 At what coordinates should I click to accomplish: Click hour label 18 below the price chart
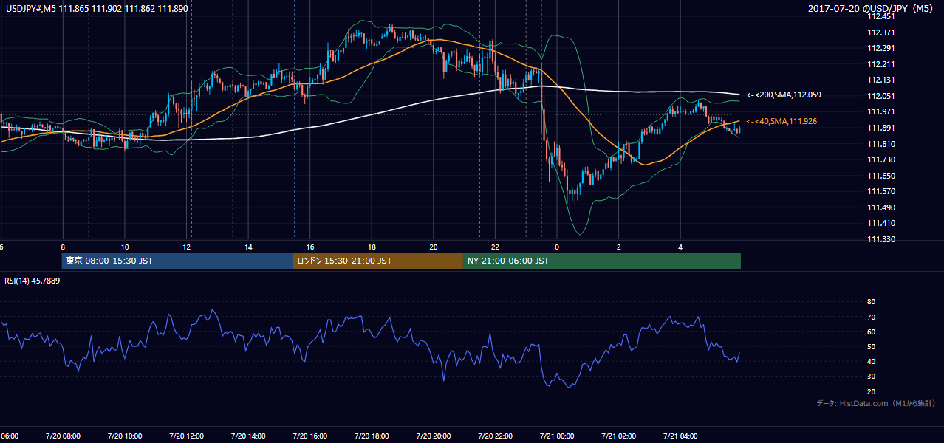click(372, 247)
